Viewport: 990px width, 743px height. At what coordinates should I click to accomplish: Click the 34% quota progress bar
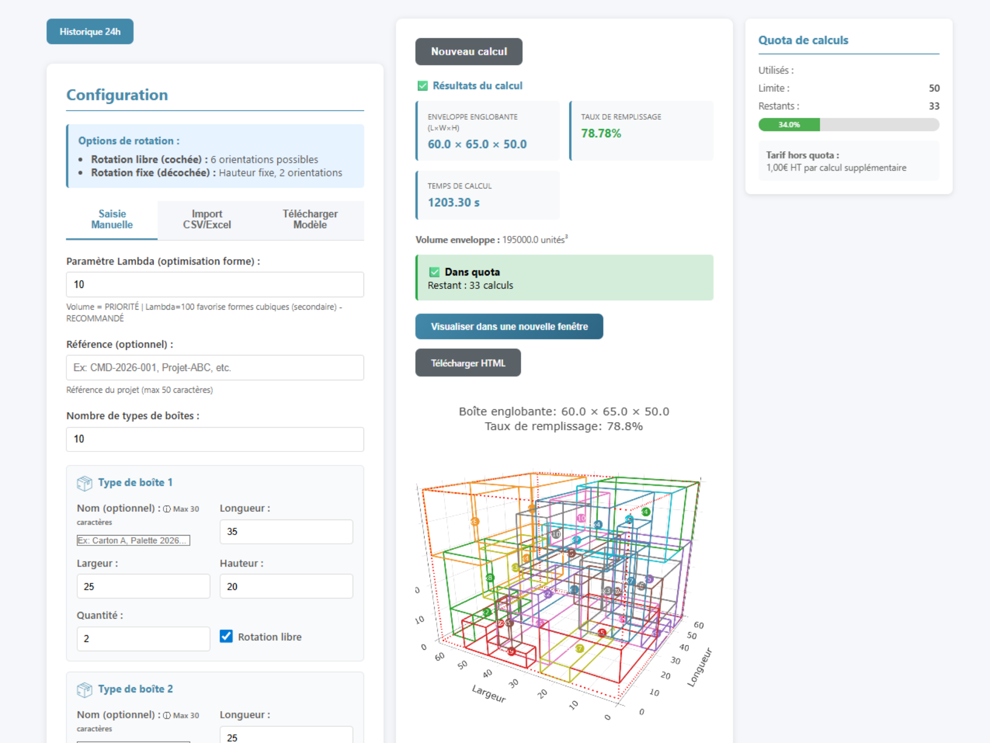point(848,124)
